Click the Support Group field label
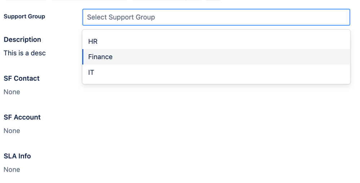 point(24,17)
